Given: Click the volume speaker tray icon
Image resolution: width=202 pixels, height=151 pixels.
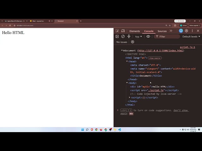Looking at the screenshot, I should click(x=188, y=130).
